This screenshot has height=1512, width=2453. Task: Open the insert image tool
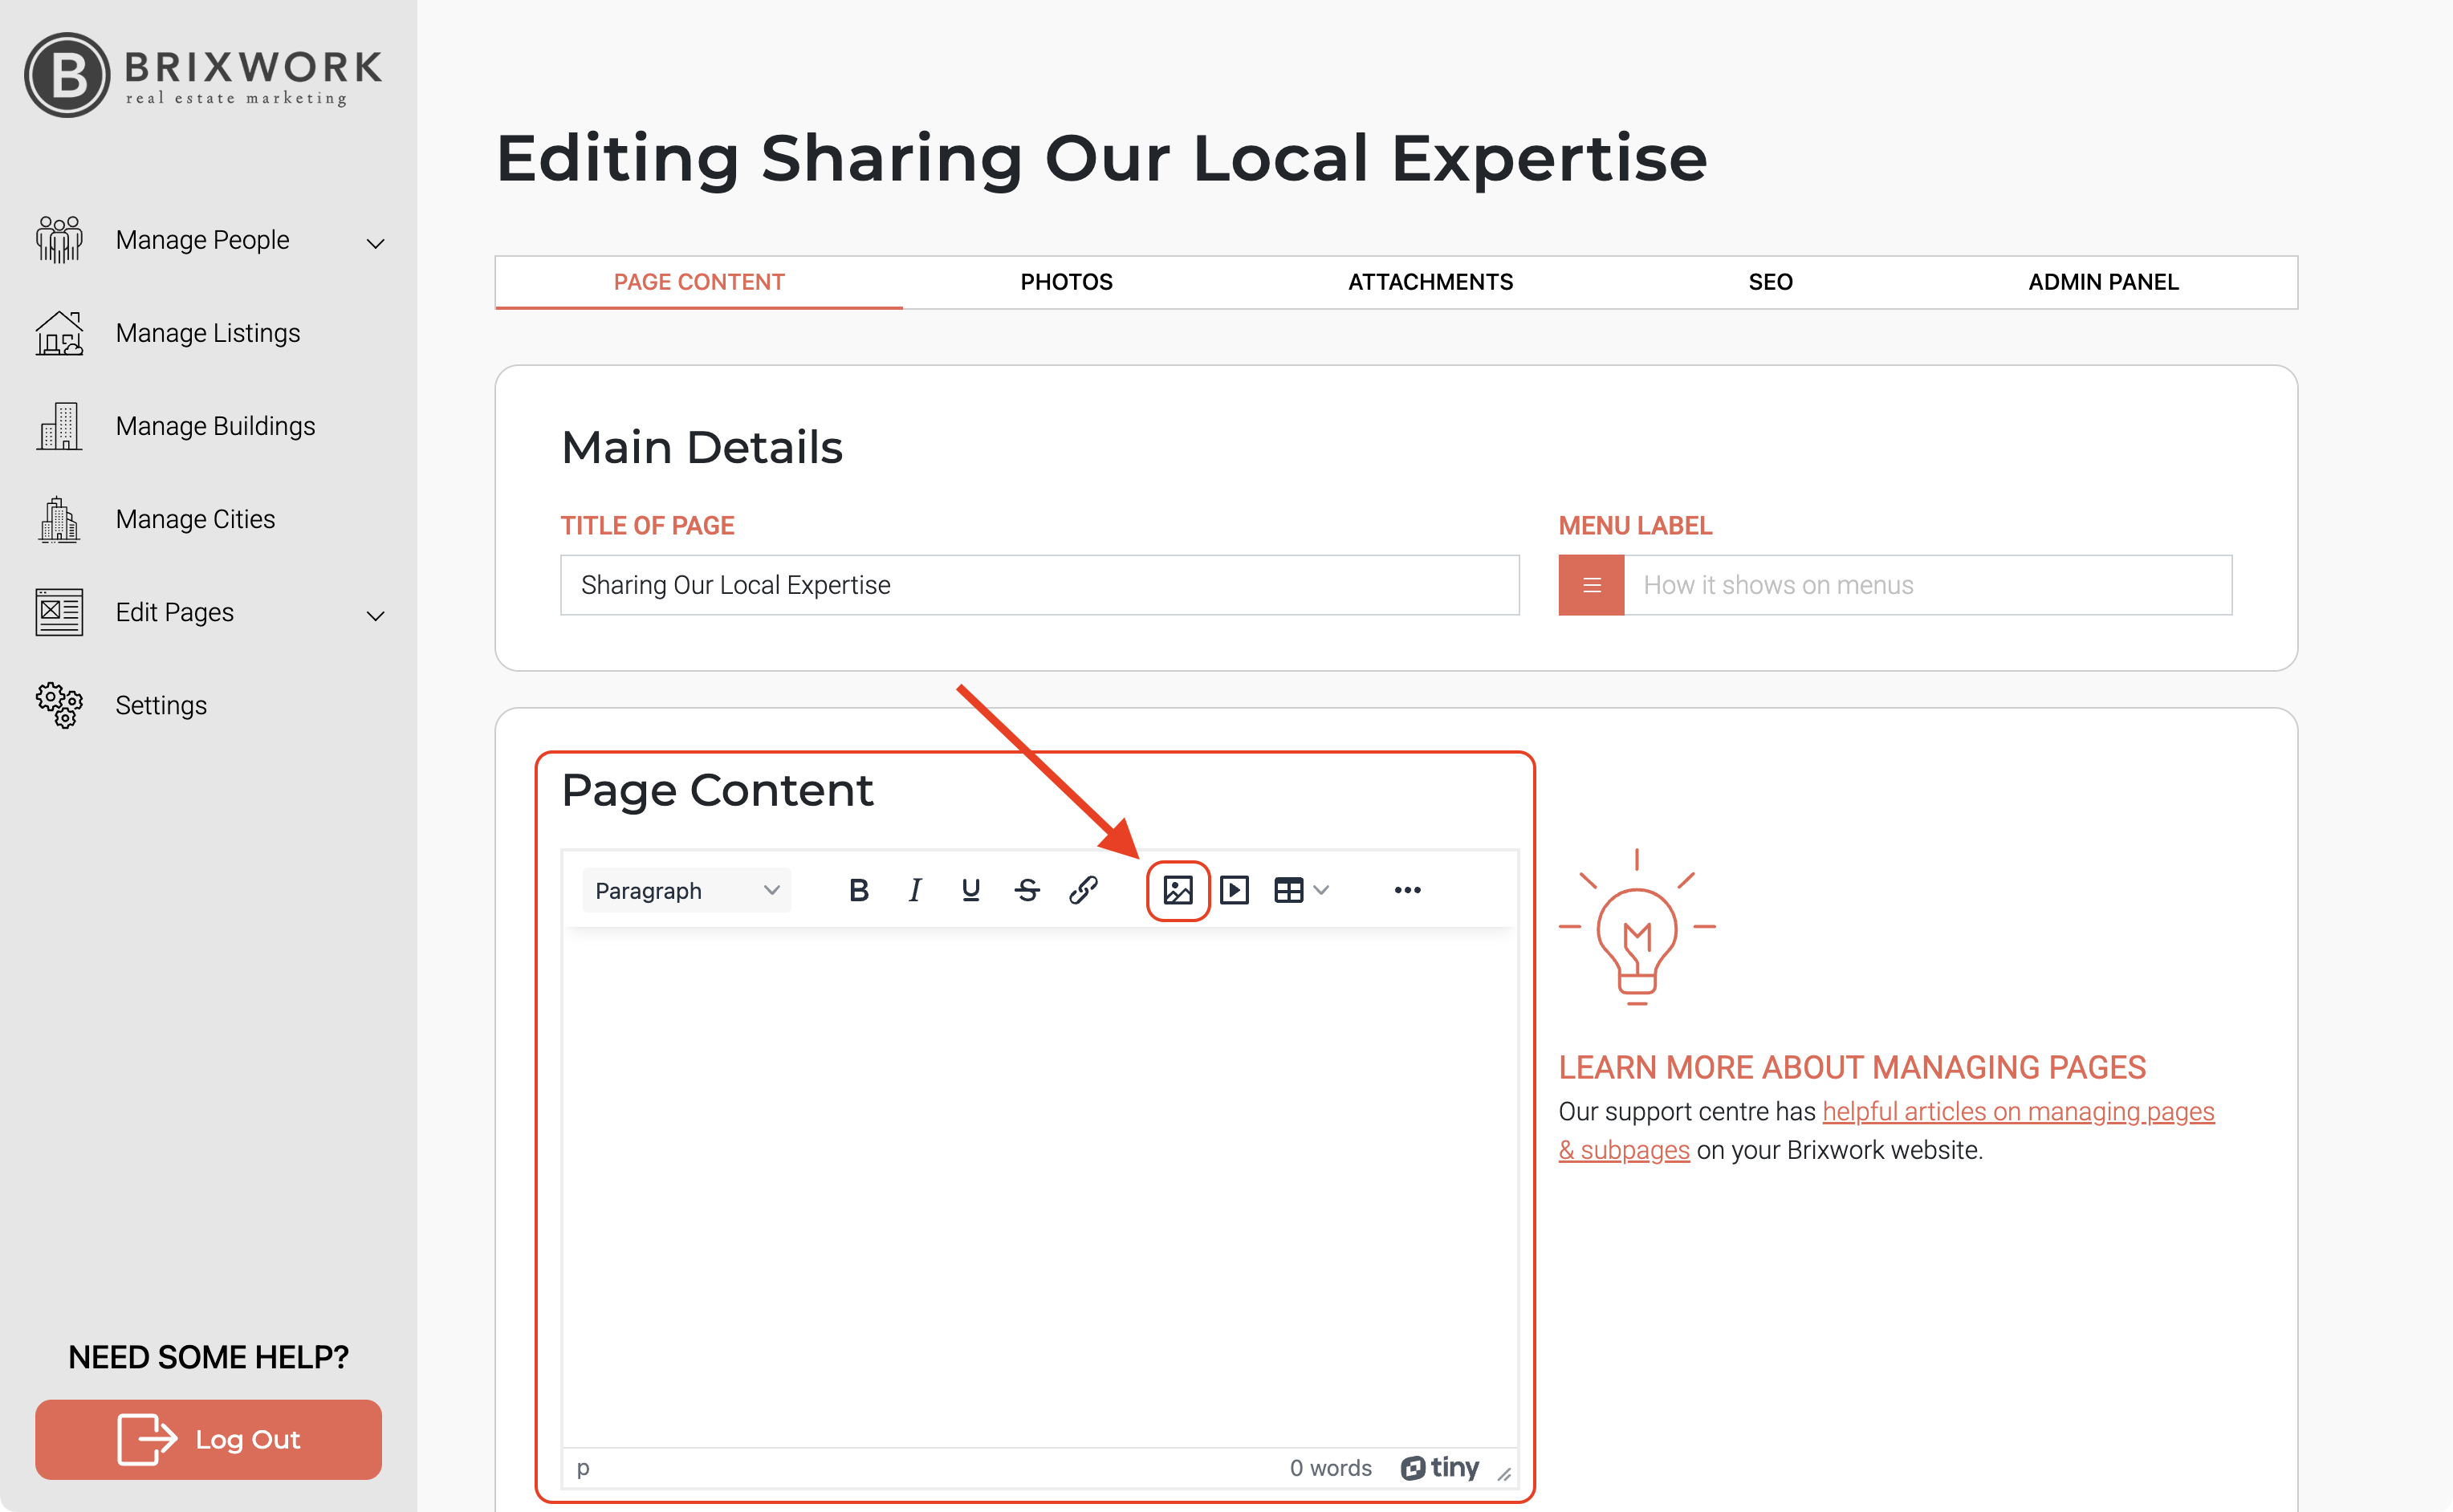[x=1177, y=890]
